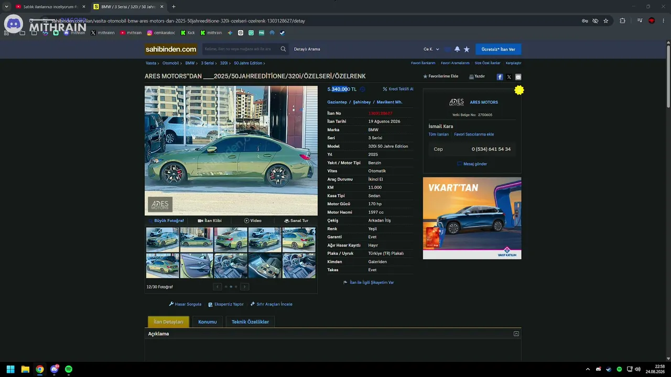Click the Gaziantep location link
This screenshot has width=671, height=377.
[337, 102]
